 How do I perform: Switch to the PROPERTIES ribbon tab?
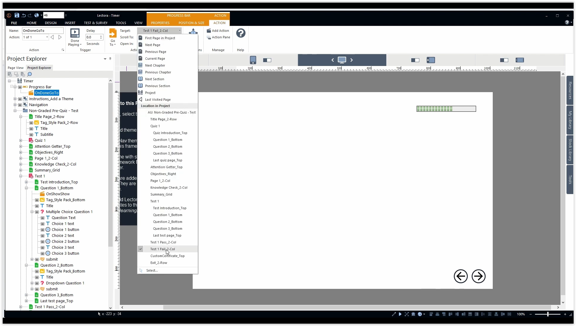(160, 23)
